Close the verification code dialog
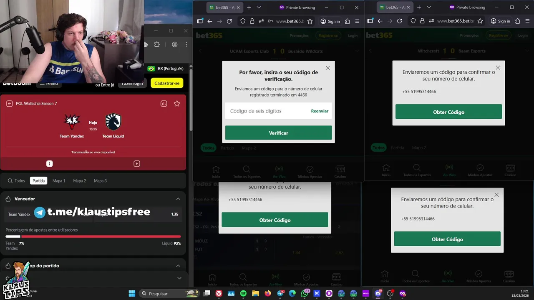 pos(327,68)
